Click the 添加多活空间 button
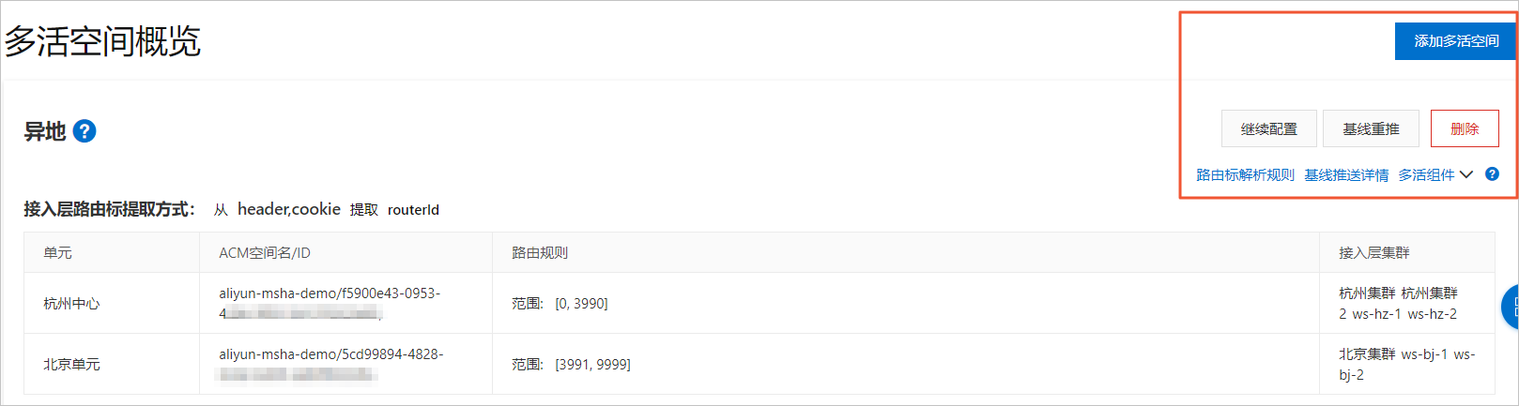The height and width of the screenshot is (406, 1519). coord(1455,41)
